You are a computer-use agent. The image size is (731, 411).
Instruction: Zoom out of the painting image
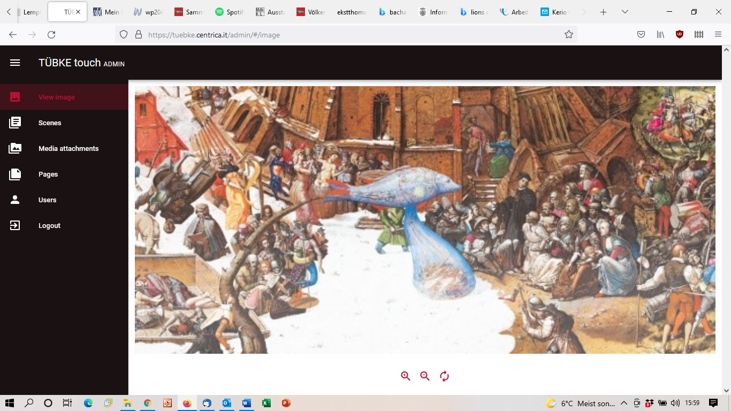pyautogui.click(x=425, y=376)
